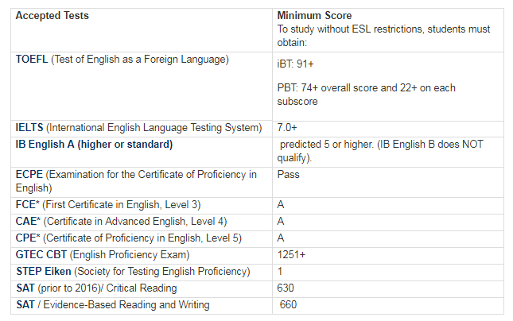Select the TOEFL test name cell
This screenshot has height=321, width=513.
(122, 60)
